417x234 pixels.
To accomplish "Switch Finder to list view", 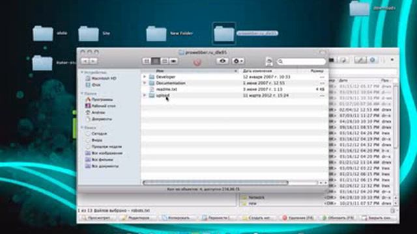I will click(x=156, y=61).
